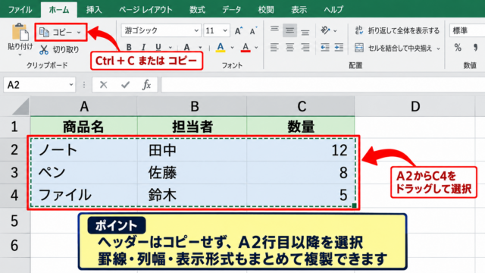
Task: Open the Copy dropdown arrow
Action: 79,32
